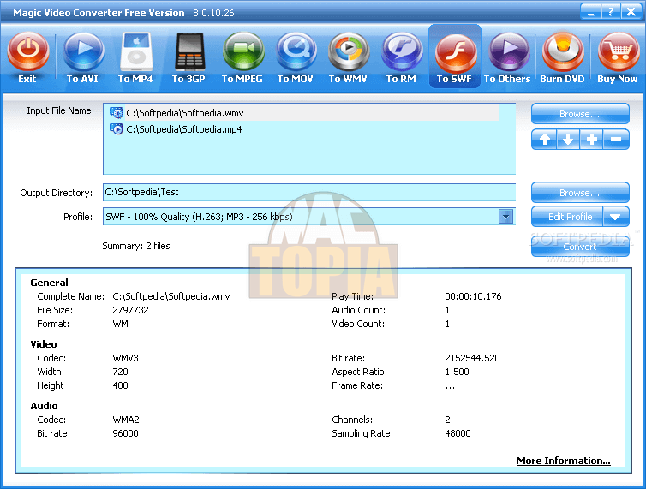
Task: Select the To WMV media icon
Action: pyautogui.click(x=349, y=52)
